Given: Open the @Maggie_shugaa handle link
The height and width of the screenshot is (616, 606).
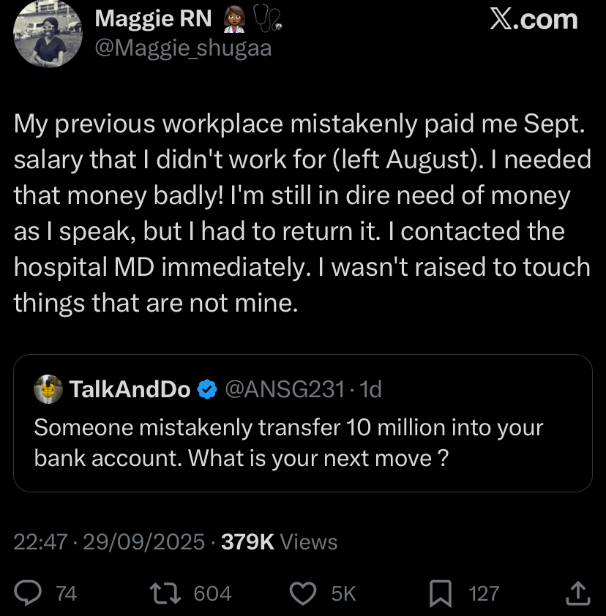Looking at the screenshot, I should [183, 49].
